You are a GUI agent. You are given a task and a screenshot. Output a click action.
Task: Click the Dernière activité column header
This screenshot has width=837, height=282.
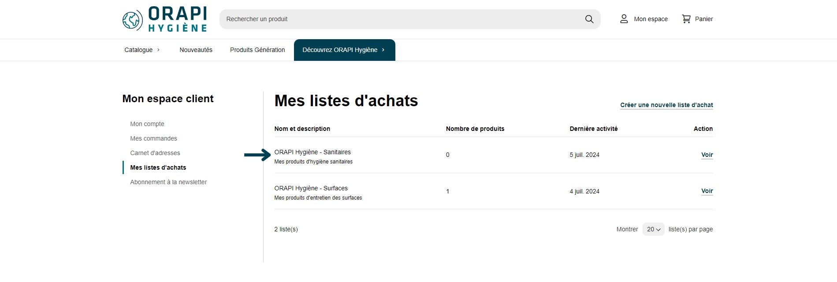click(x=593, y=129)
